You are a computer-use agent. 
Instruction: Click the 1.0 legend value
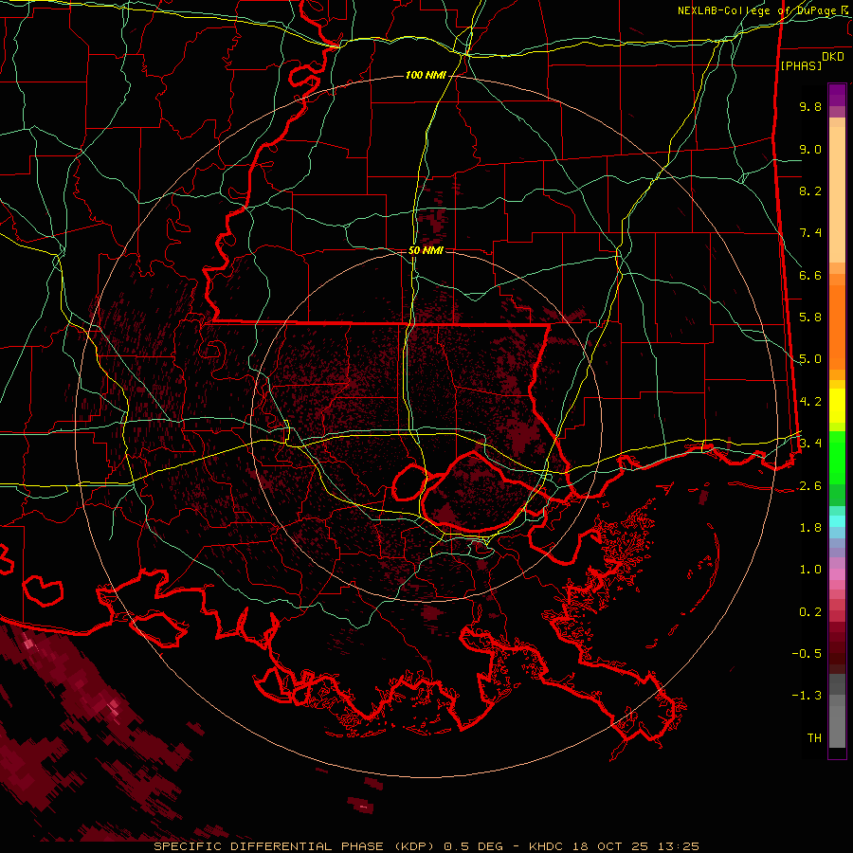coord(810,570)
